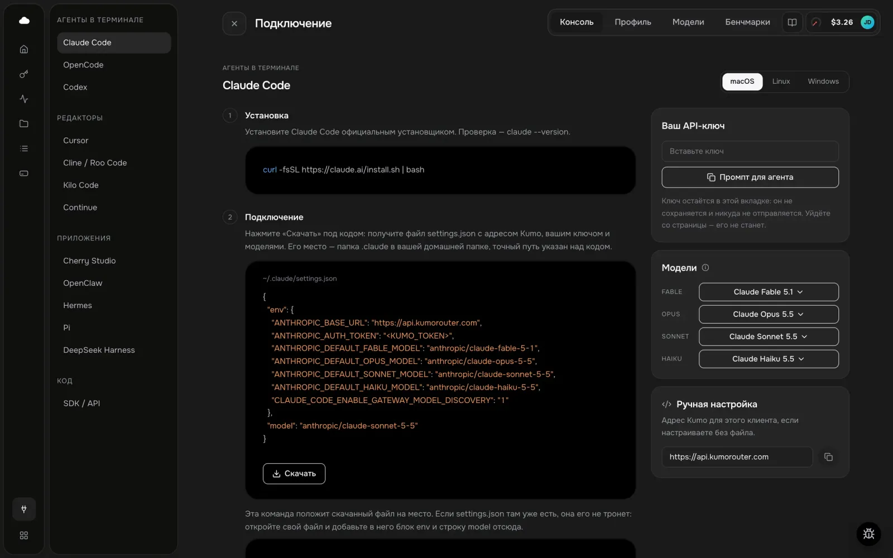Click the usage gauge icon near balance
Image resolution: width=893 pixels, height=558 pixels.
[815, 22]
